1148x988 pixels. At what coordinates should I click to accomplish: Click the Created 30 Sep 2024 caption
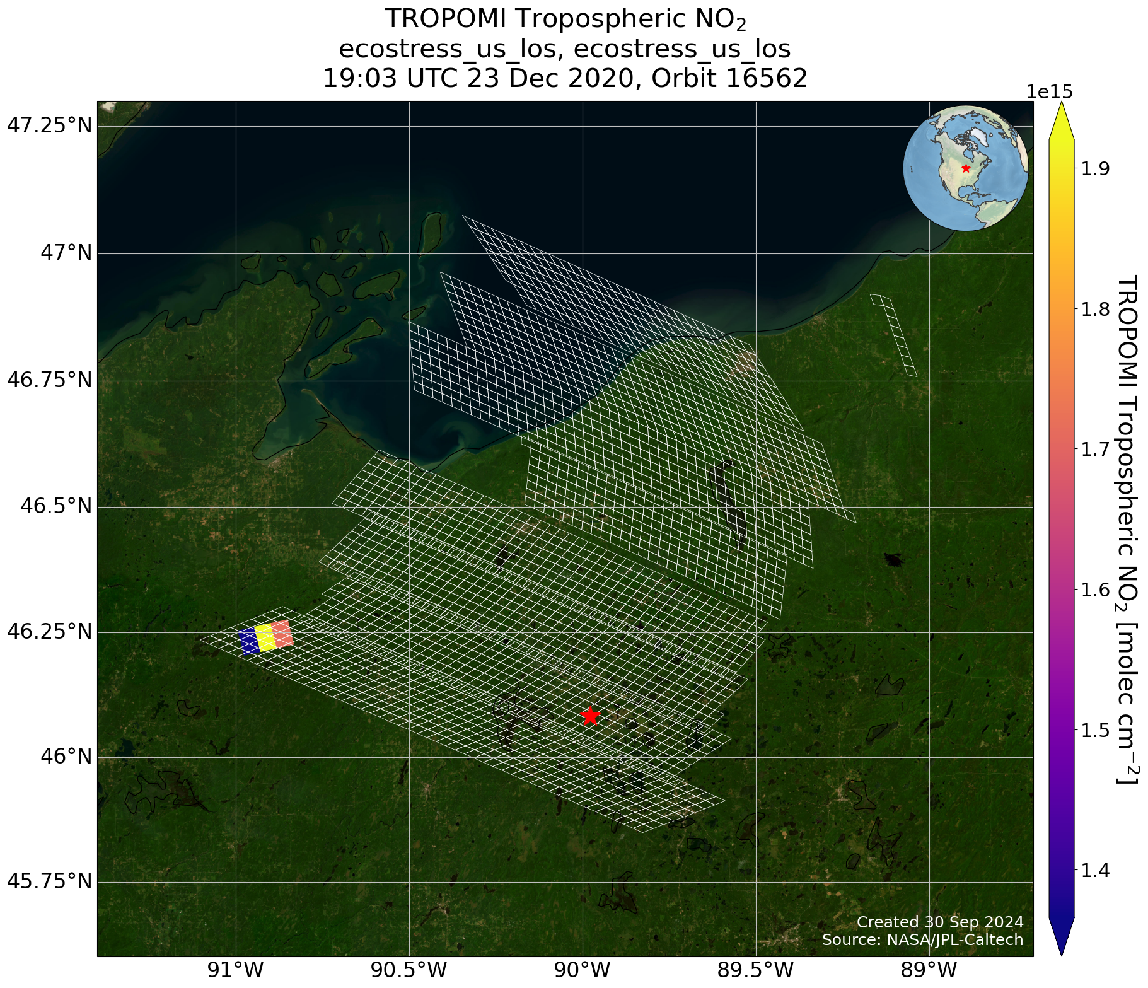pos(940,922)
